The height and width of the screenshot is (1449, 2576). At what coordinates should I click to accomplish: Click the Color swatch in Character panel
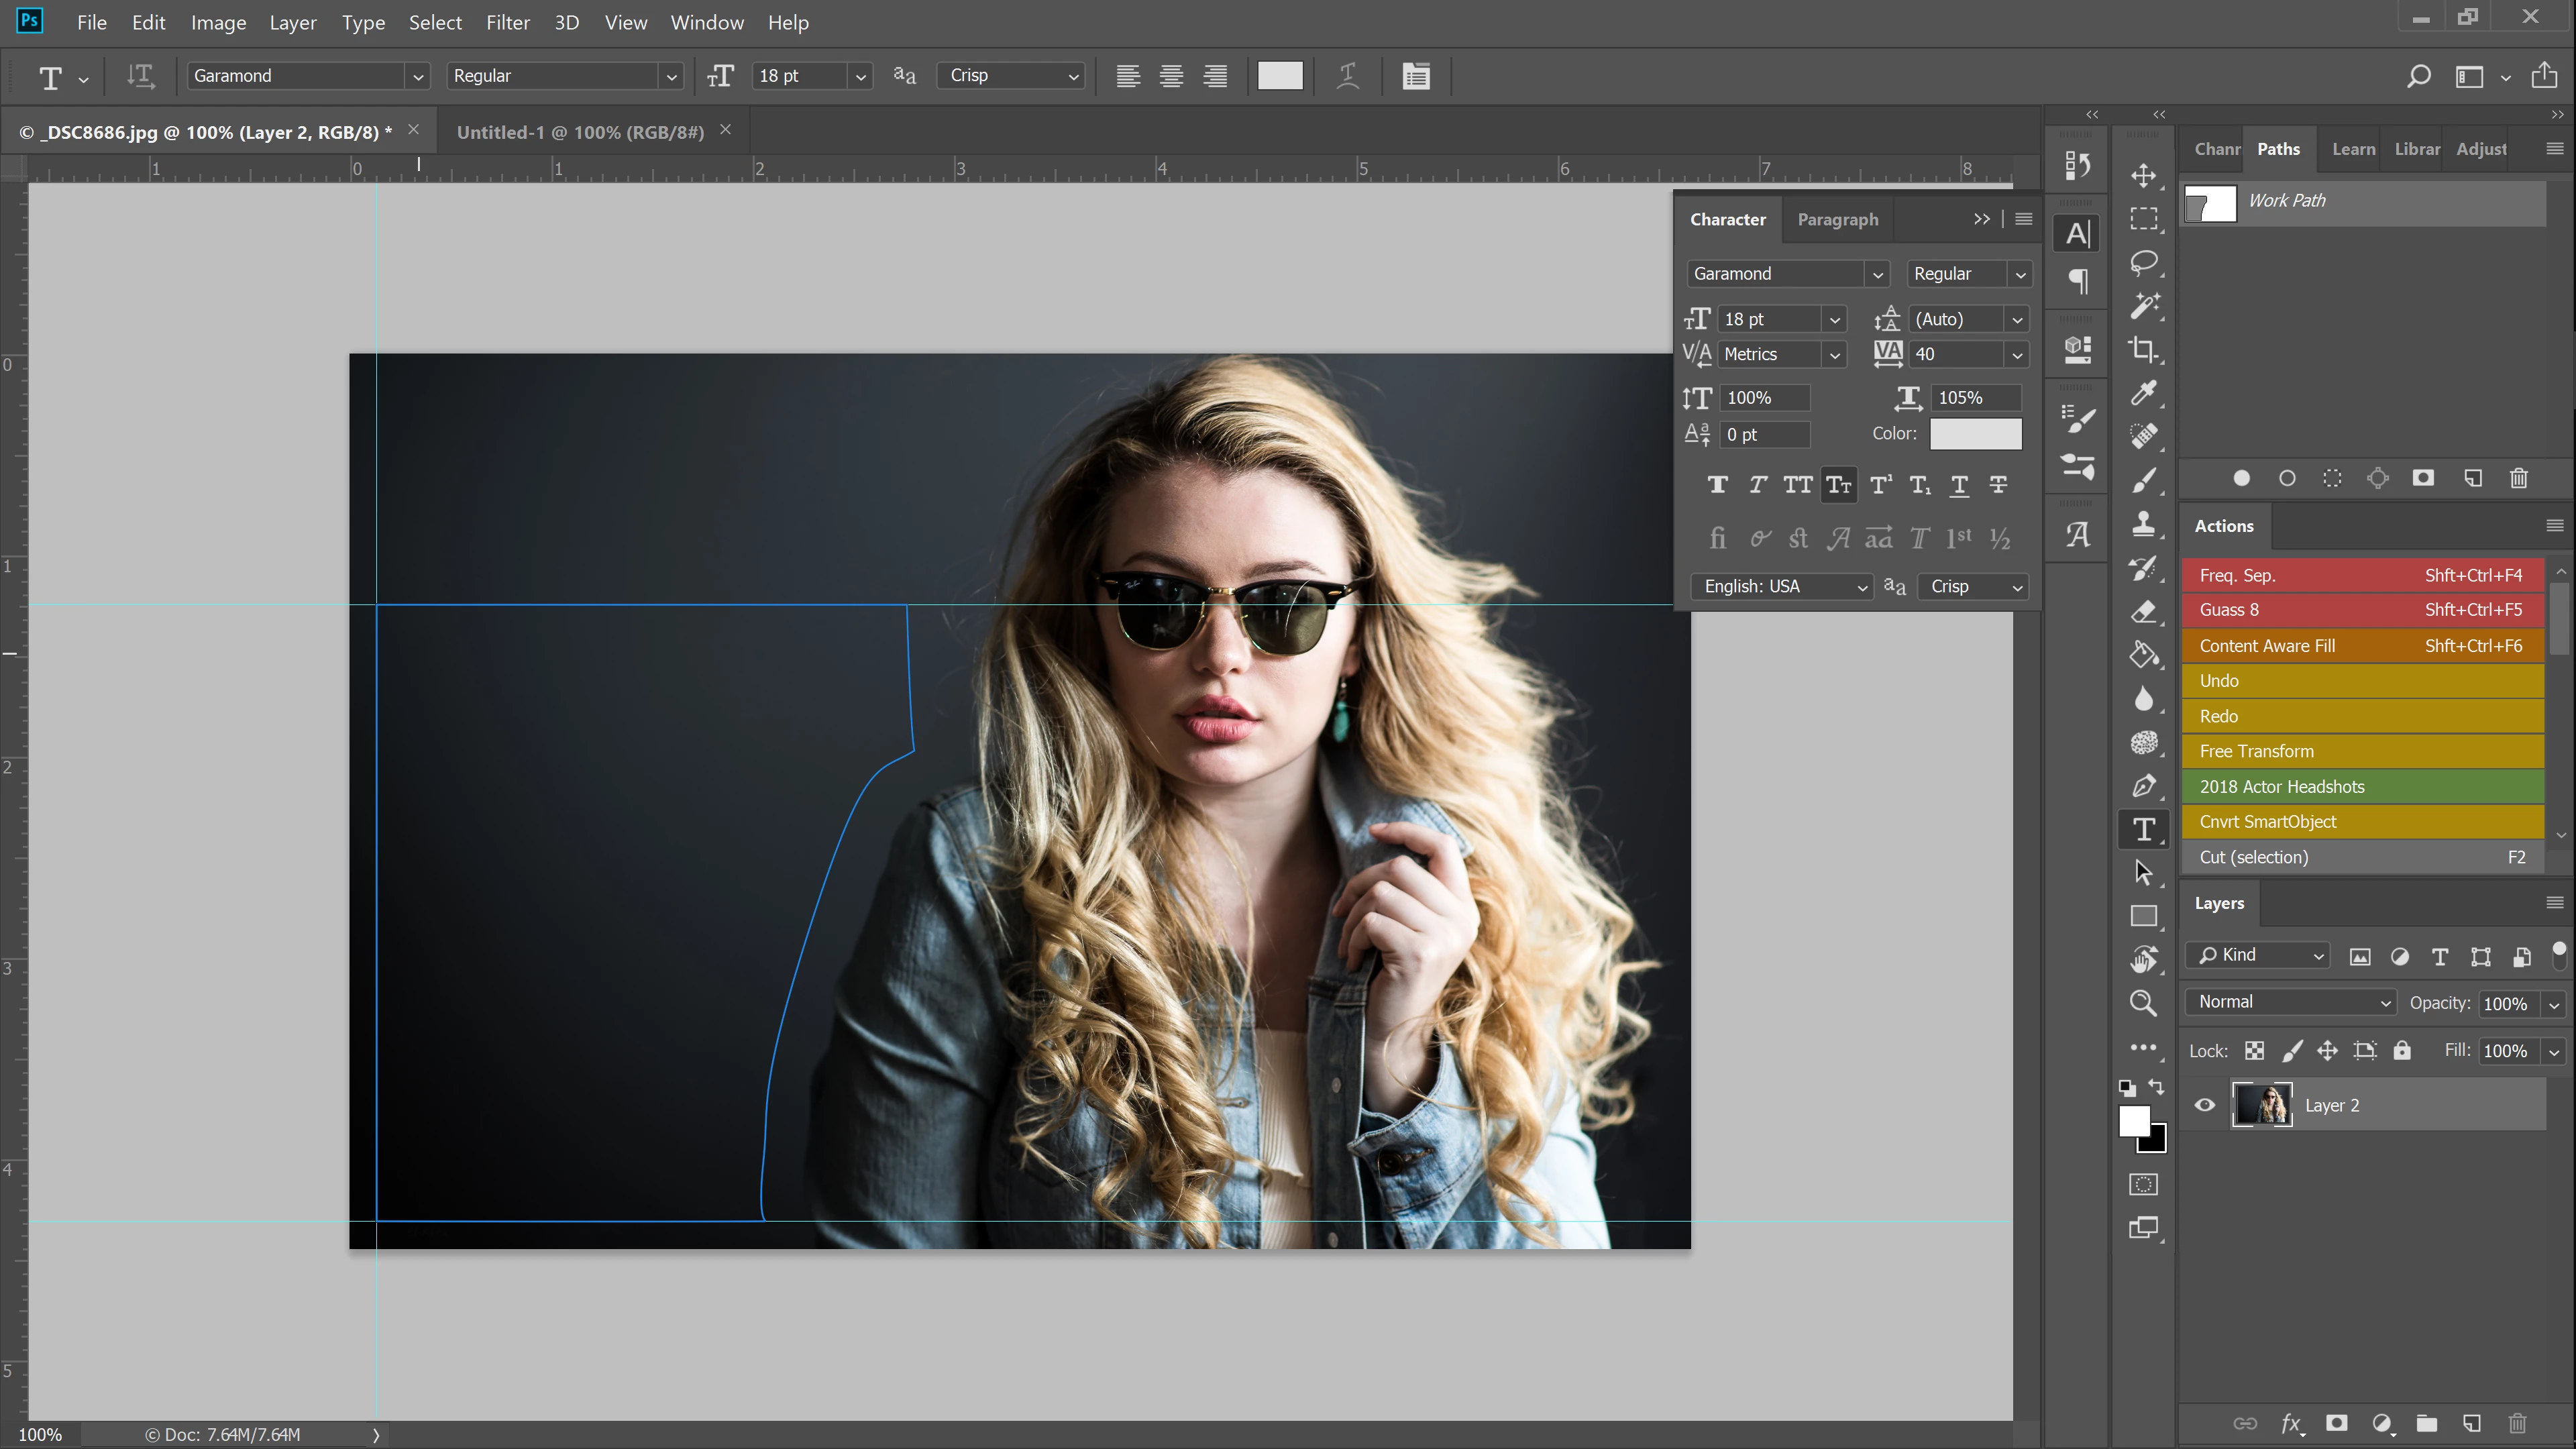click(x=1975, y=434)
